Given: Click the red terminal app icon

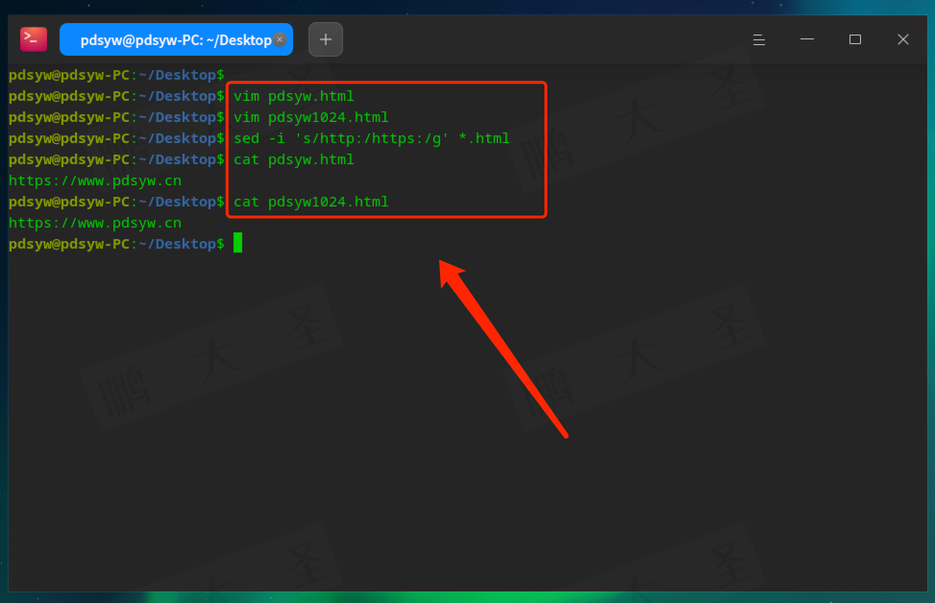Looking at the screenshot, I should coord(33,39).
